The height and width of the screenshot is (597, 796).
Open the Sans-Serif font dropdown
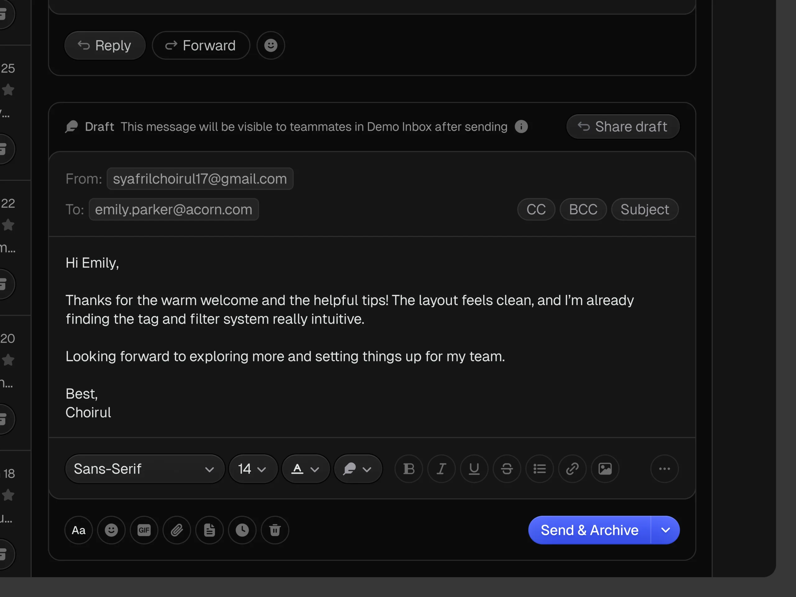pyautogui.click(x=145, y=469)
